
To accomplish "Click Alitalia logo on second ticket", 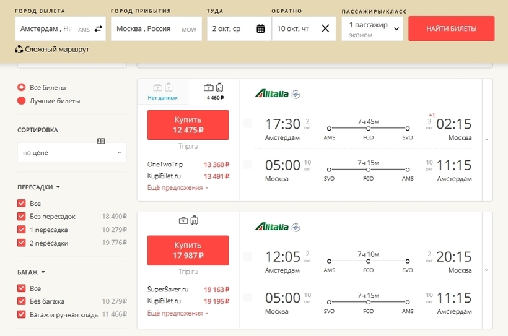I will (271, 227).
